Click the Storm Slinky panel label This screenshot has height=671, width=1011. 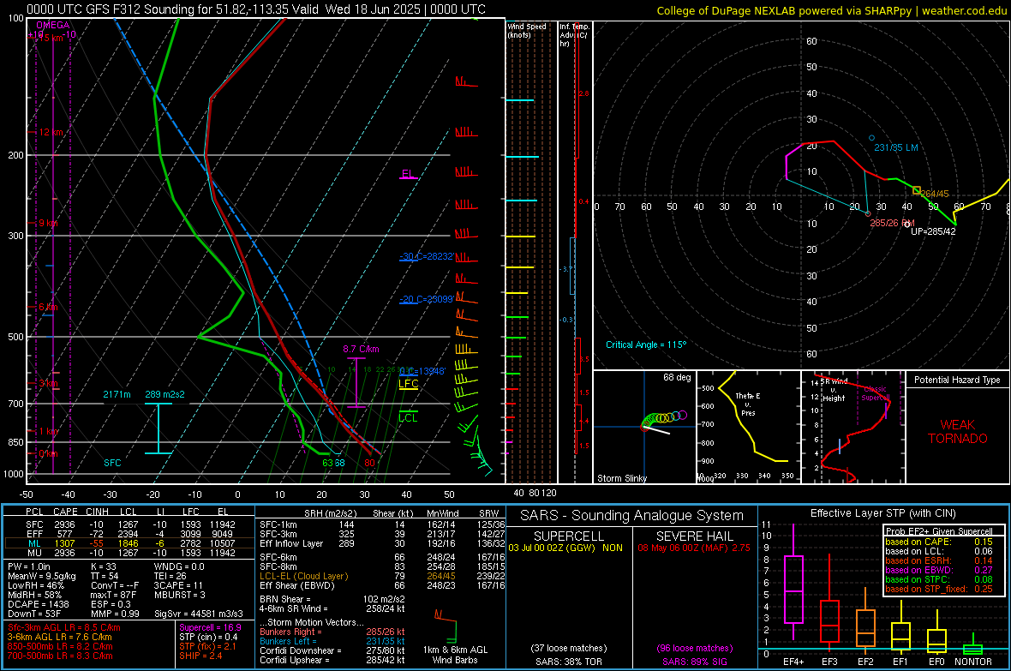pyautogui.click(x=621, y=478)
